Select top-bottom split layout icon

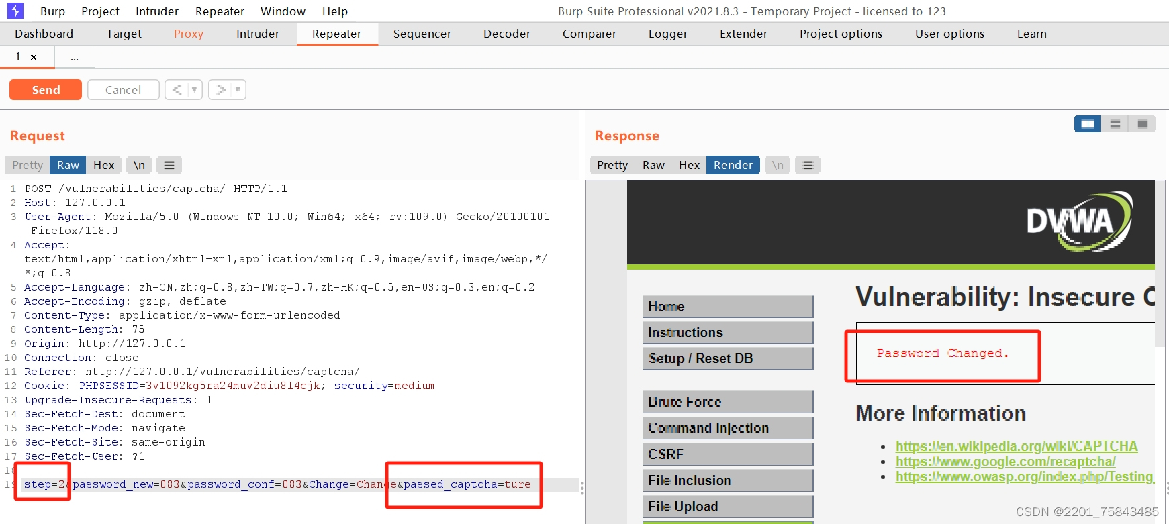click(1115, 124)
